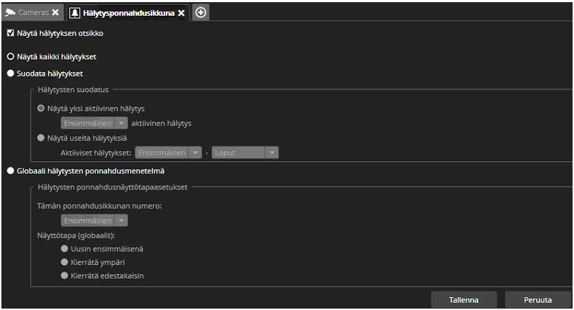This screenshot has height=310, width=574.
Task: Choose Suodata hälytykset radio button
Action: coord(10,73)
